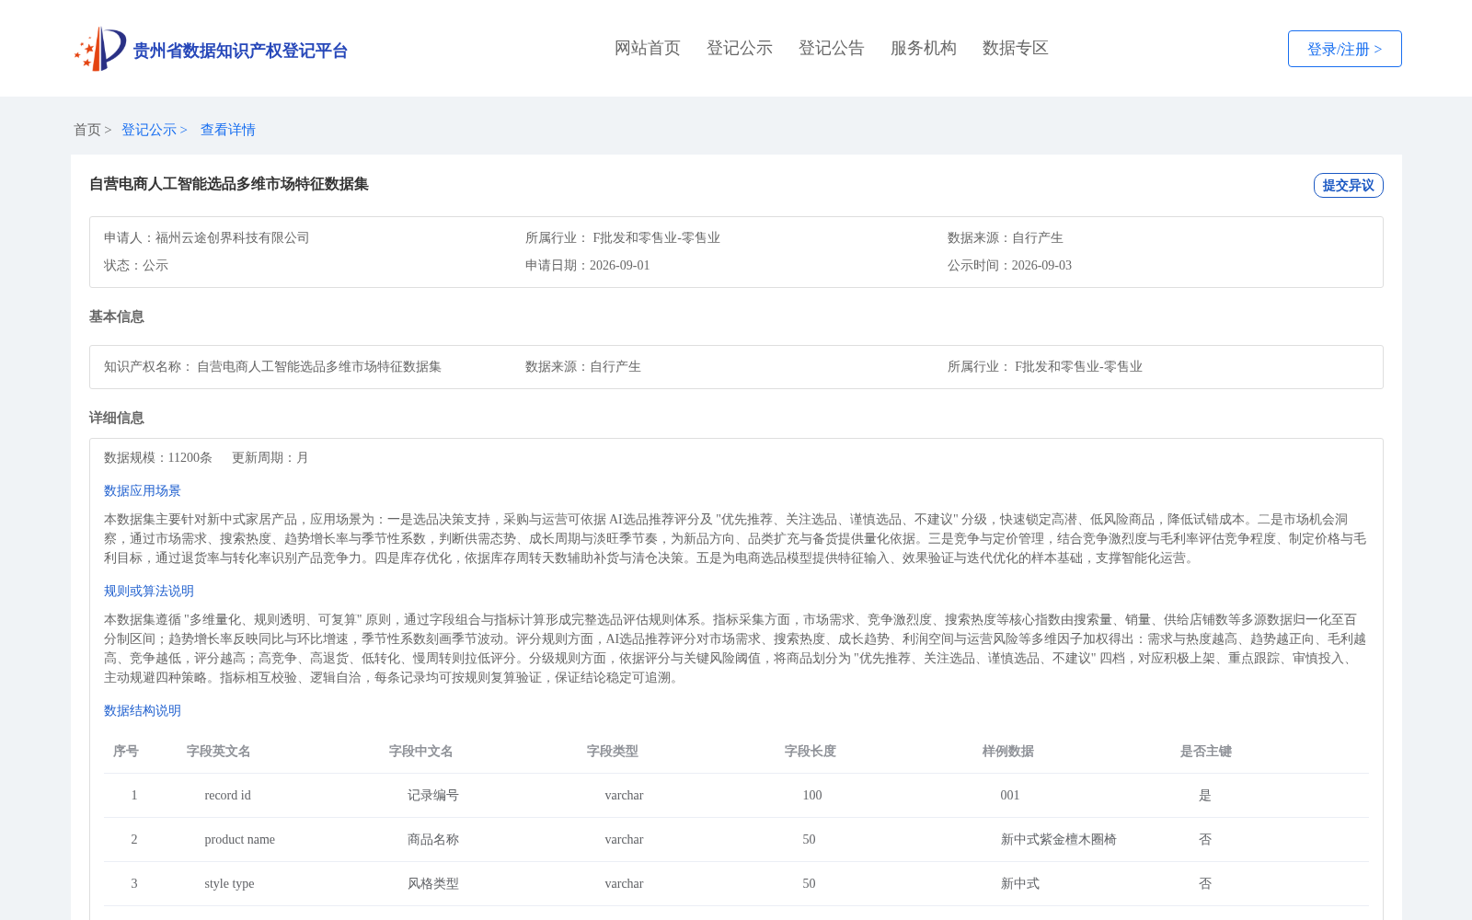Click the 字段类型 column header
This screenshot has height=920, width=1472.
point(613,751)
